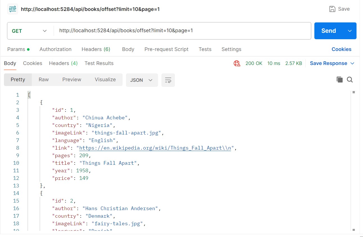
Task: Click the price value 149
Action: click(x=84, y=178)
